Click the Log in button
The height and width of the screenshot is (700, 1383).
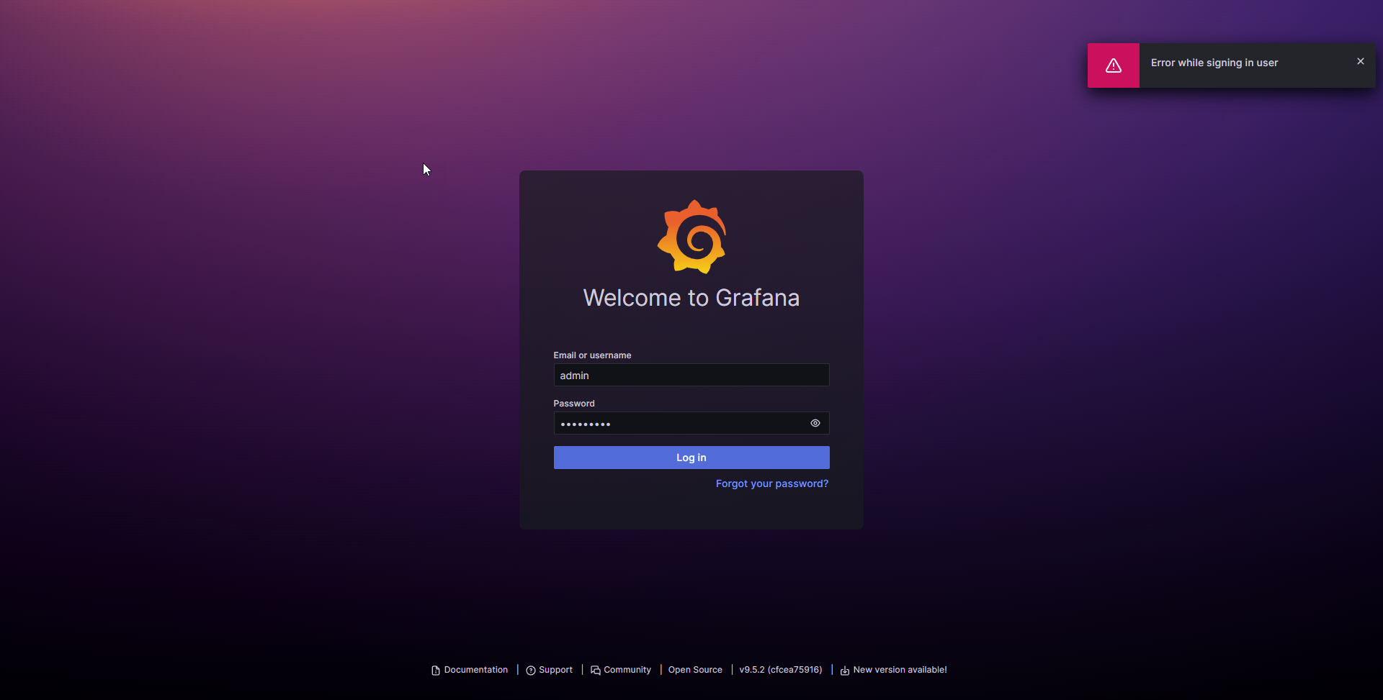[x=691, y=458]
